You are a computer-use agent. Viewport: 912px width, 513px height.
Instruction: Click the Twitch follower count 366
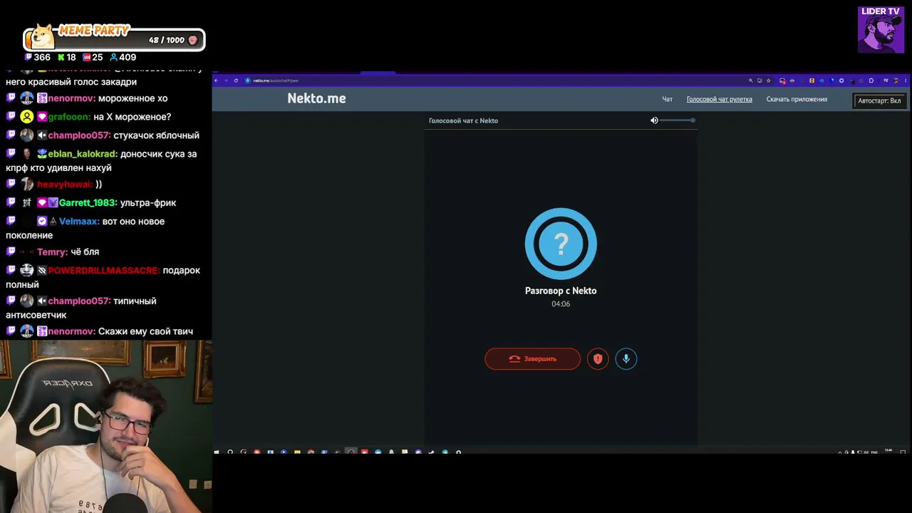point(42,57)
